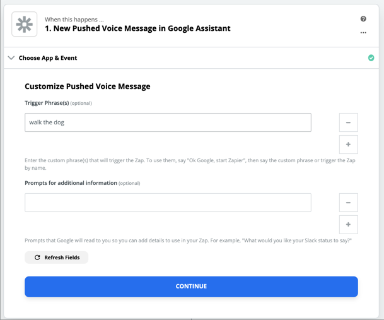Click the 'When this happens ...' text
Screen dimensions: 384x320
pyautogui.click(x=74, y=20)
